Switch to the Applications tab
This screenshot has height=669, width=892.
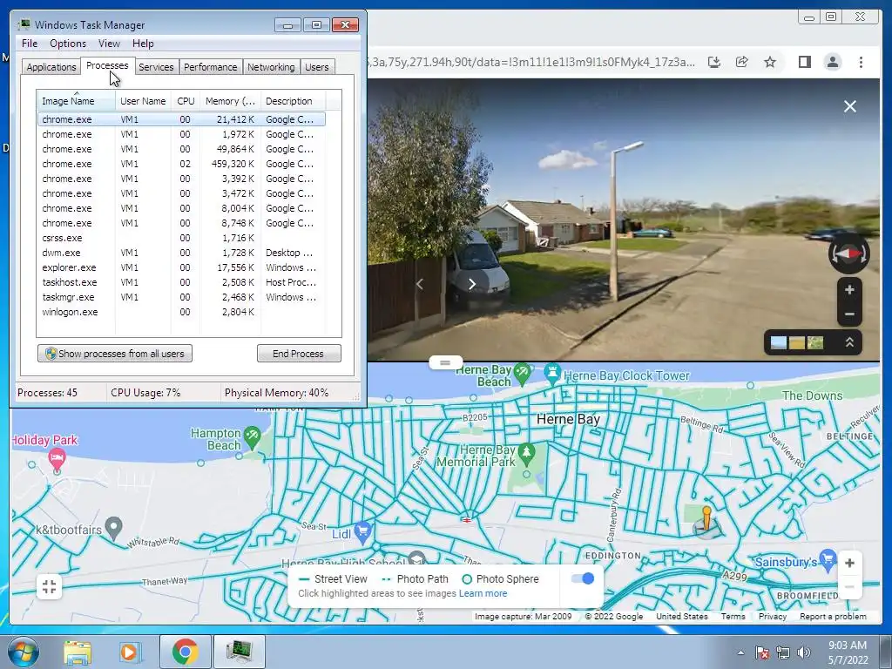(51, 67)
